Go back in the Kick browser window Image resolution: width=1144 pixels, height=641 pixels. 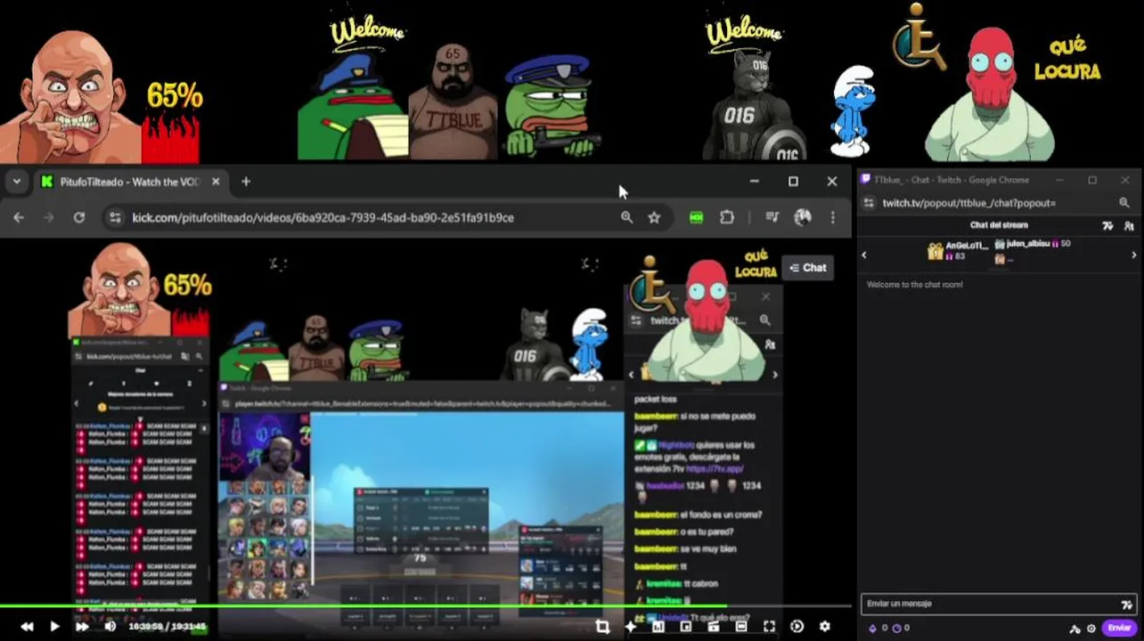(x=19, y=217)
